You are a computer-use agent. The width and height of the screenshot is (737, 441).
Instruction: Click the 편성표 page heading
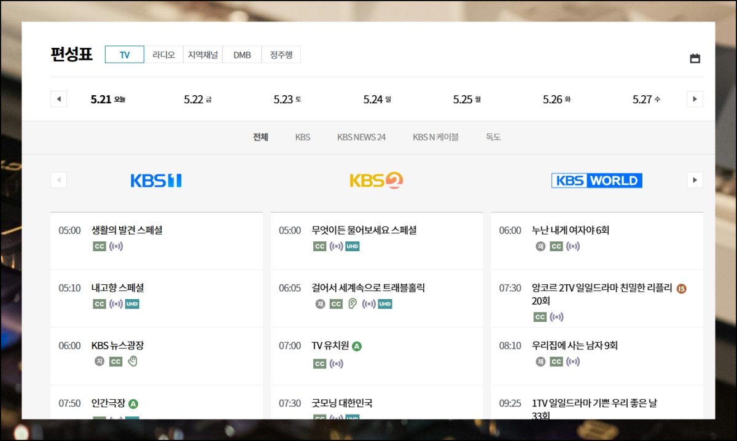tap(71, 54)
